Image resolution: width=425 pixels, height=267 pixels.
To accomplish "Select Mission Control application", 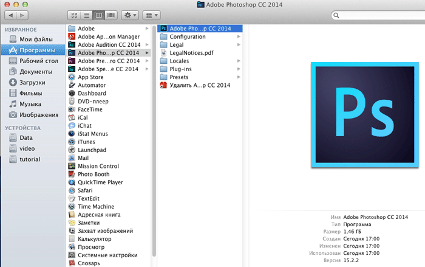I will coord(109,166).
